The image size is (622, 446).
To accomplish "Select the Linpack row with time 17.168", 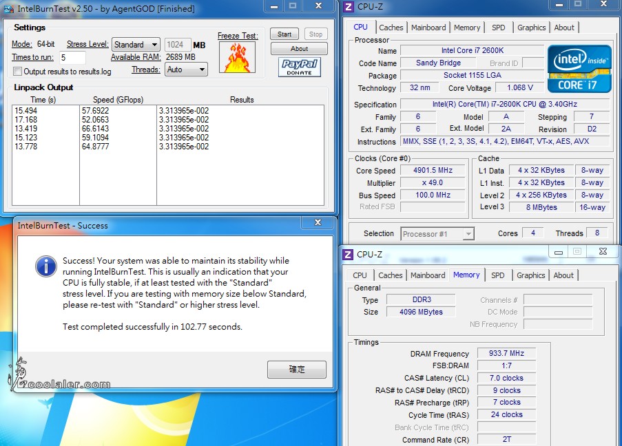I will 168,120.
